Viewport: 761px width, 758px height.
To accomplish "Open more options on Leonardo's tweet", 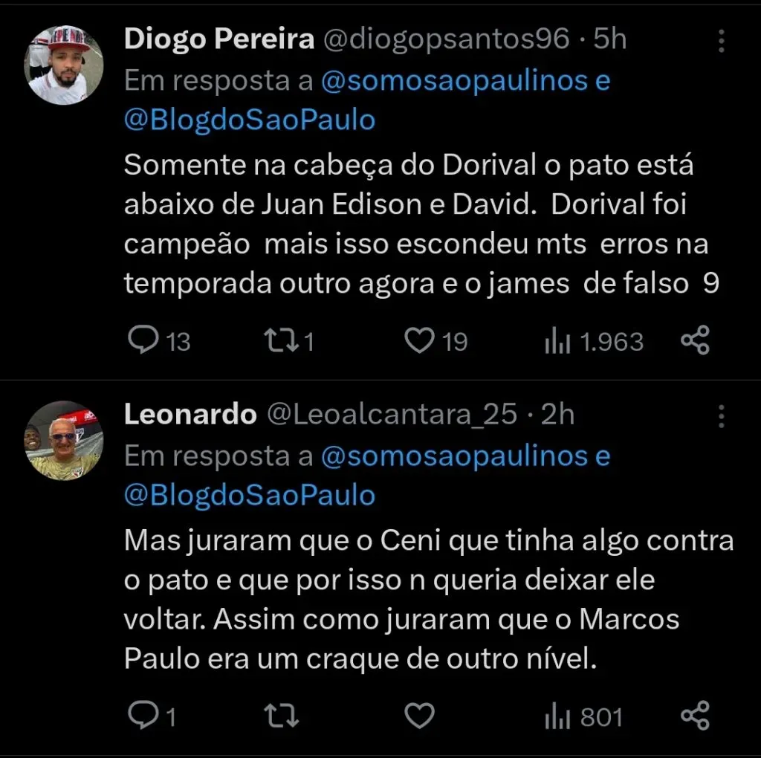I will pyautogui.click(x=721, y=417).
